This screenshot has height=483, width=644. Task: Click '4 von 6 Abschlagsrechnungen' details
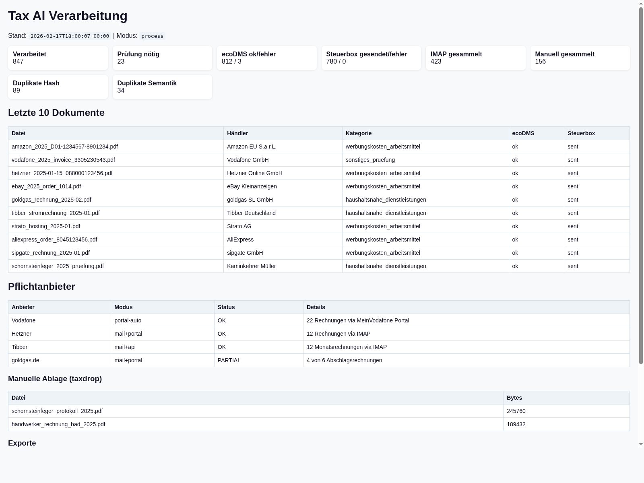pyautogui.click(x=345, y=360)
